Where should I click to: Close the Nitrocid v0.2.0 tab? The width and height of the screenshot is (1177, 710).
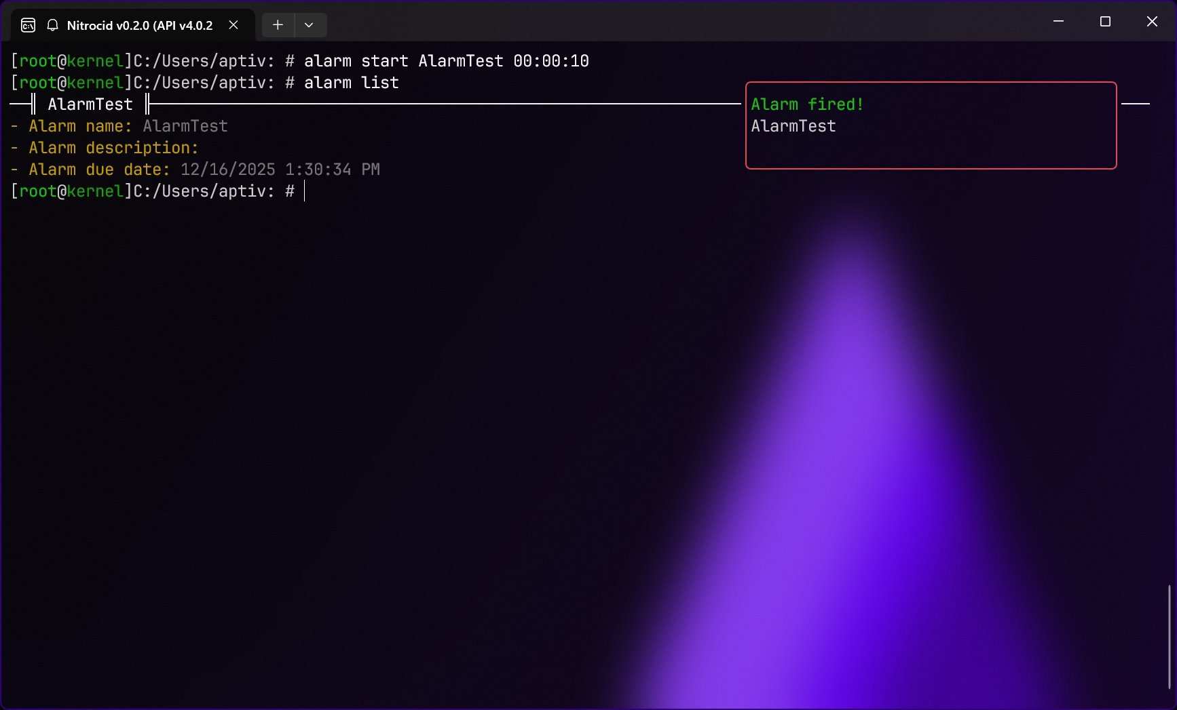233,25
